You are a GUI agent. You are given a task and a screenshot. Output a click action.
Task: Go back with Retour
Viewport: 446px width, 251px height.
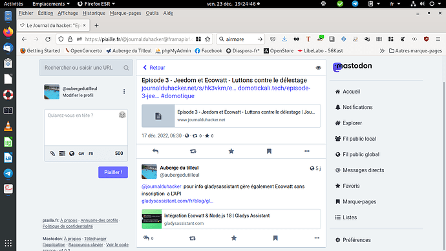[x=154, y=68]
